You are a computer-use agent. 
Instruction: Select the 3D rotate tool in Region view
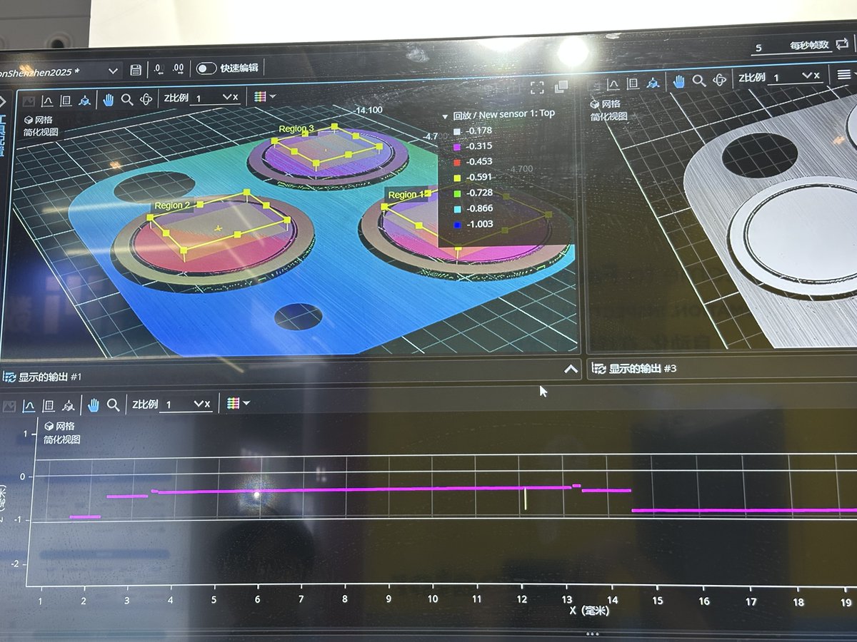tap(147, 98)
